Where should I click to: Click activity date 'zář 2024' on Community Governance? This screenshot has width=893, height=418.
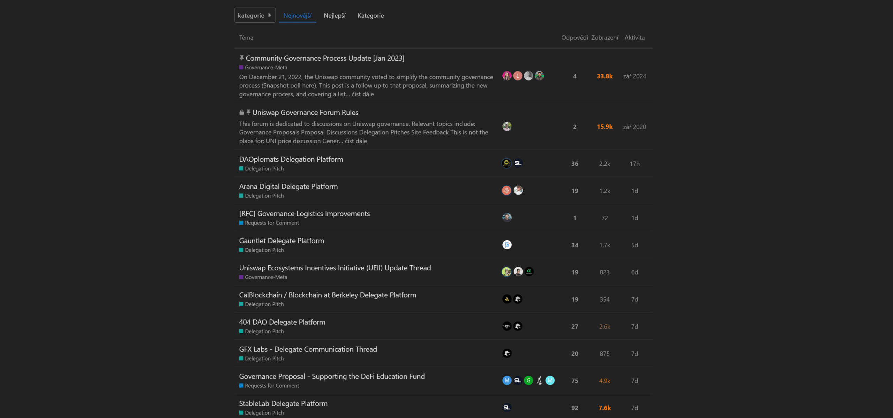pyautogui.click(x=635, y=76)
